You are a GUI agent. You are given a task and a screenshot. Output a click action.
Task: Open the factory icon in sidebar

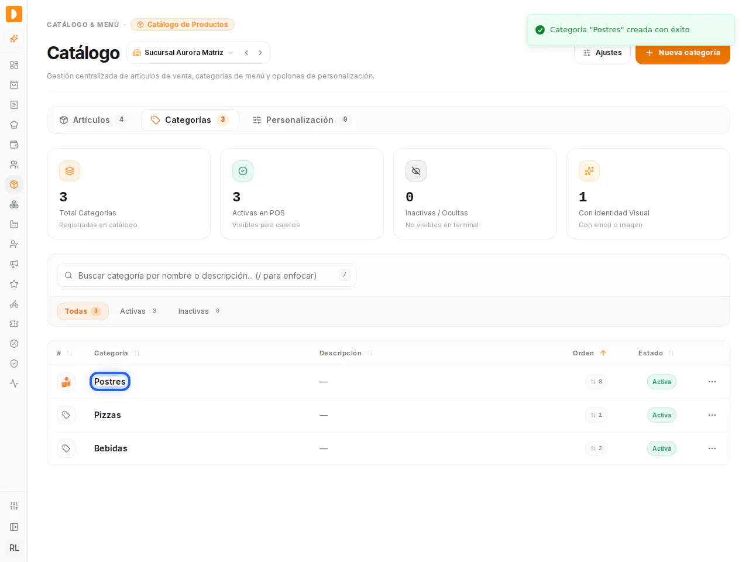click(14, 224)
